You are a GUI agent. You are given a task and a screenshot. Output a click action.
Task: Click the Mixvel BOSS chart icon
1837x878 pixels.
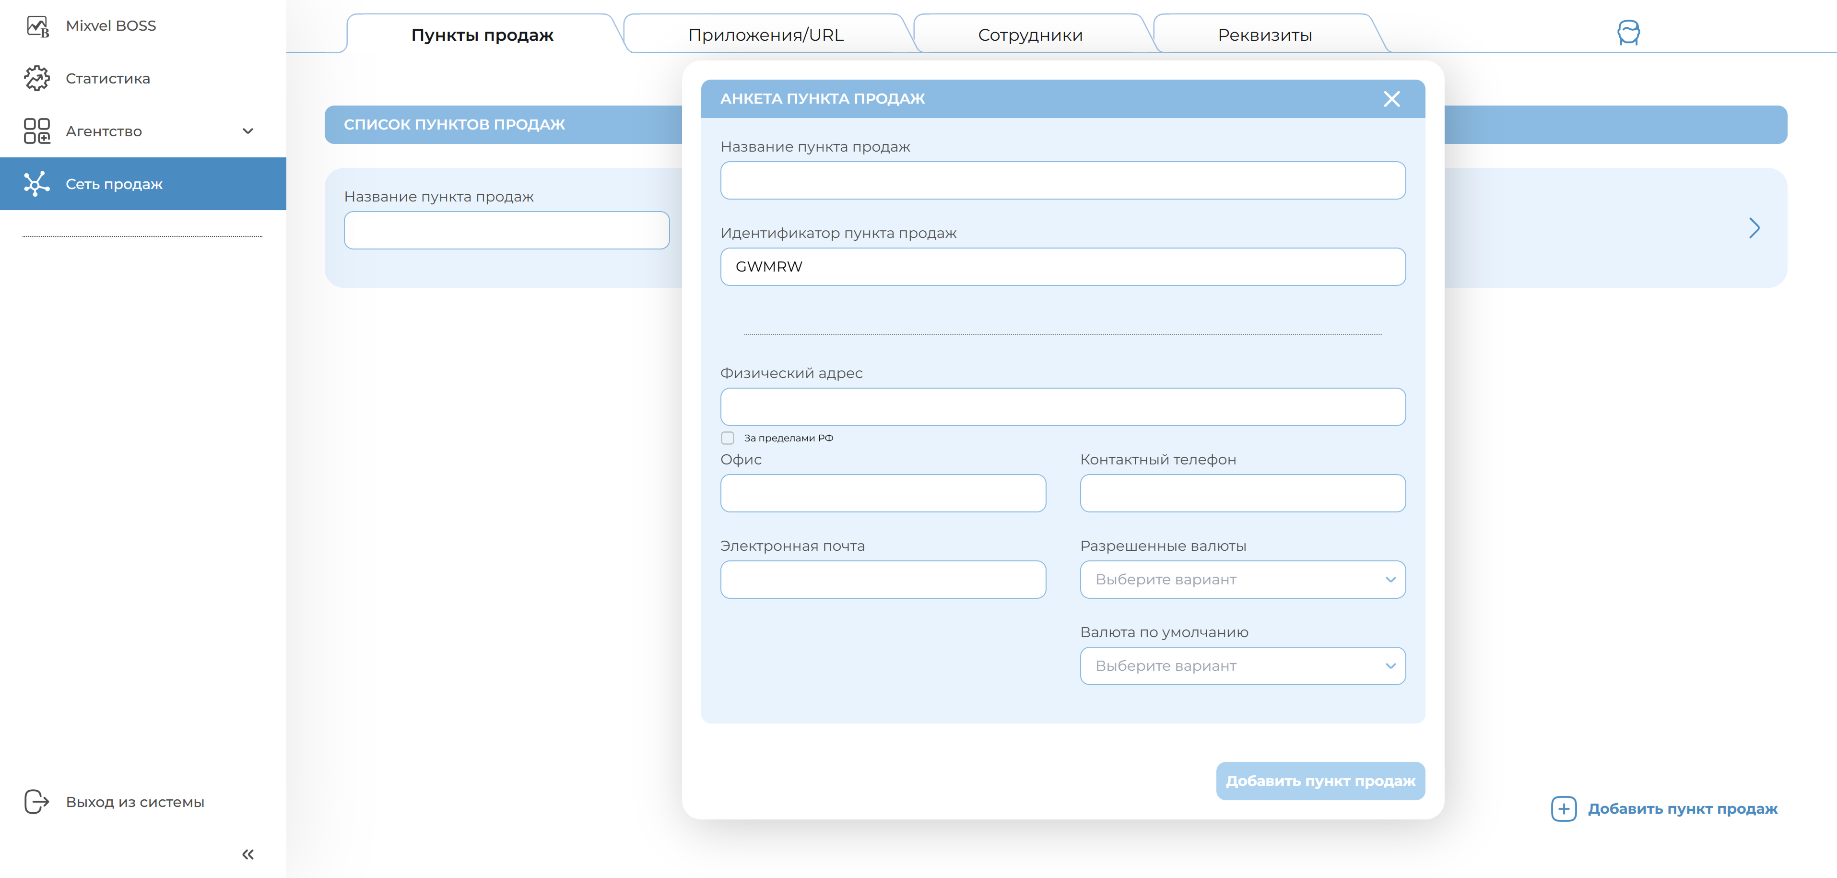37,26
